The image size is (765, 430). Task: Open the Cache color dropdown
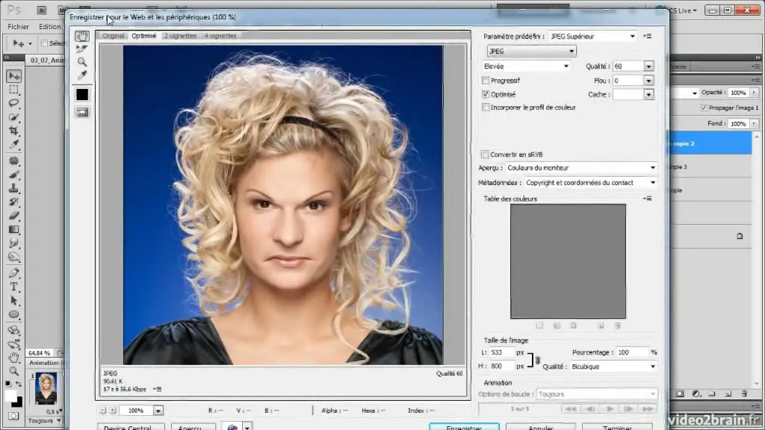[648, 95]
